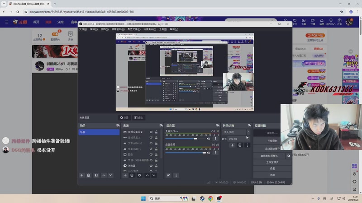Adjust the 桌面音频 volume slider

(x=186, y=153)
